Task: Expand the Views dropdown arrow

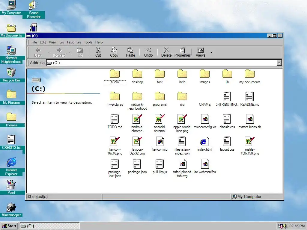Action: click(x=211, y=52)
